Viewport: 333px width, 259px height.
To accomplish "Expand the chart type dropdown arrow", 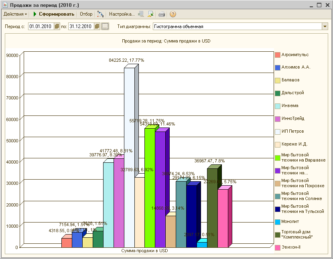I will pyautogui.click(x=325, y=26).
